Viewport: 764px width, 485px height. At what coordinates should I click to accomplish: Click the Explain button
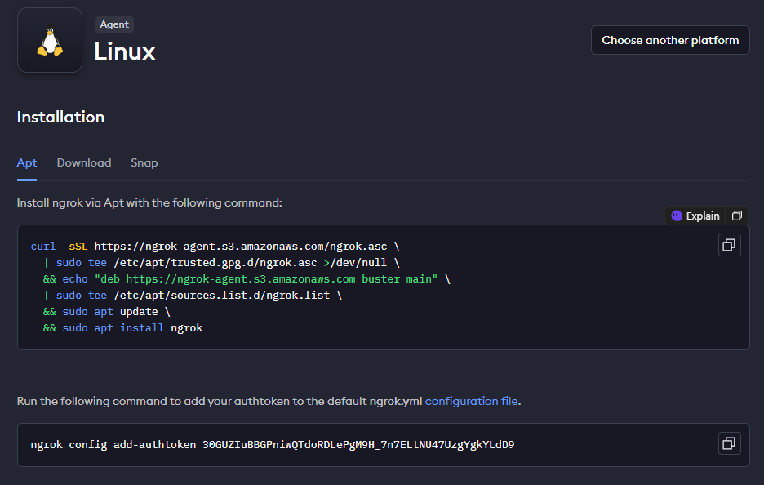click(x=695, y=216)
